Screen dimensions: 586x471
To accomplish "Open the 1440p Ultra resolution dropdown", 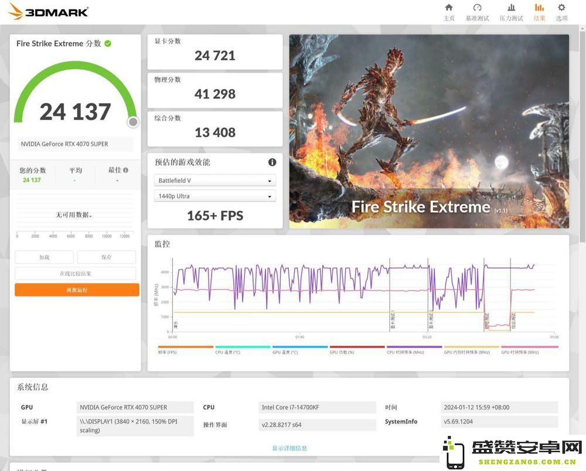I will click(215, 196).
